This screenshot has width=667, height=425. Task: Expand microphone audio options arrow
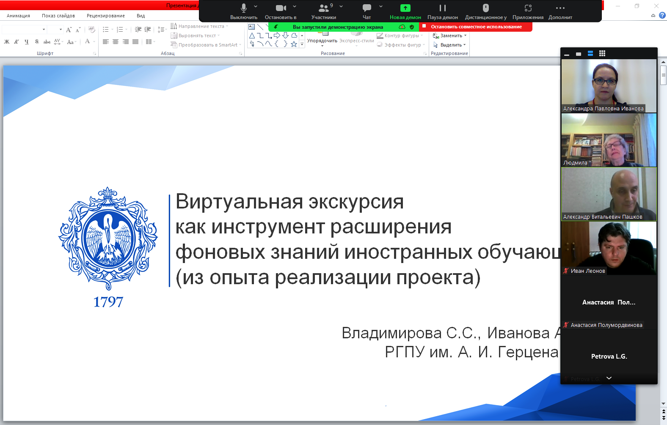pyautogui.click(x=256, y=6)
